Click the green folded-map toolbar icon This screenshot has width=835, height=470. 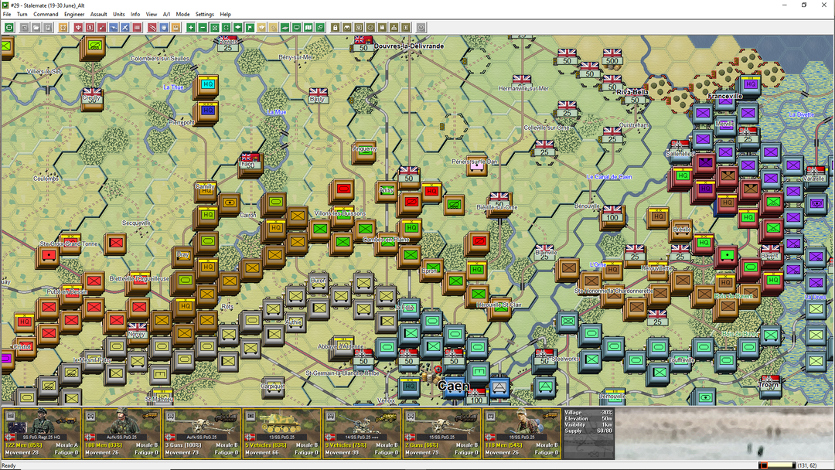click(x=308, y=27)
